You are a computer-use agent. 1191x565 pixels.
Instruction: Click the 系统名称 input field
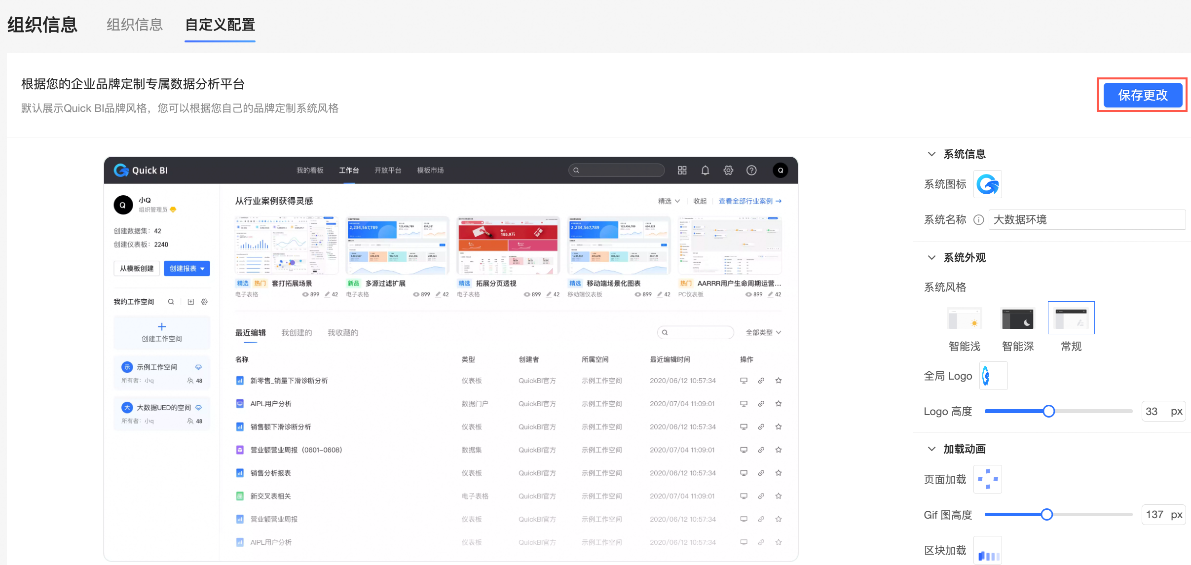(x=1087, y=220)
